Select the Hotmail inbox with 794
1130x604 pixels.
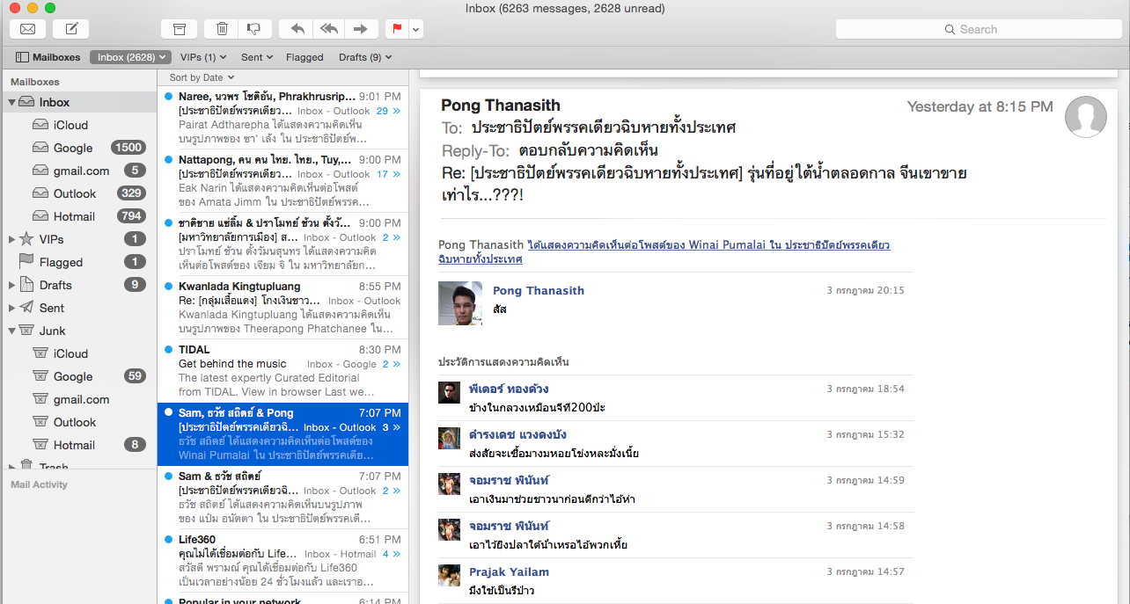[x=78, y=216]
